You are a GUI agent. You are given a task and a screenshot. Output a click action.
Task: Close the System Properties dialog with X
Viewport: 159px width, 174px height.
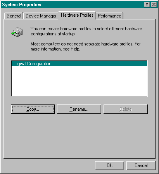click(154, 5)
